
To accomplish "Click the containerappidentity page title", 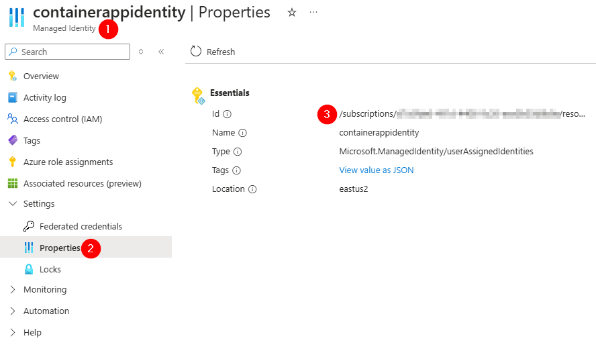I will (x=109, y=13).
